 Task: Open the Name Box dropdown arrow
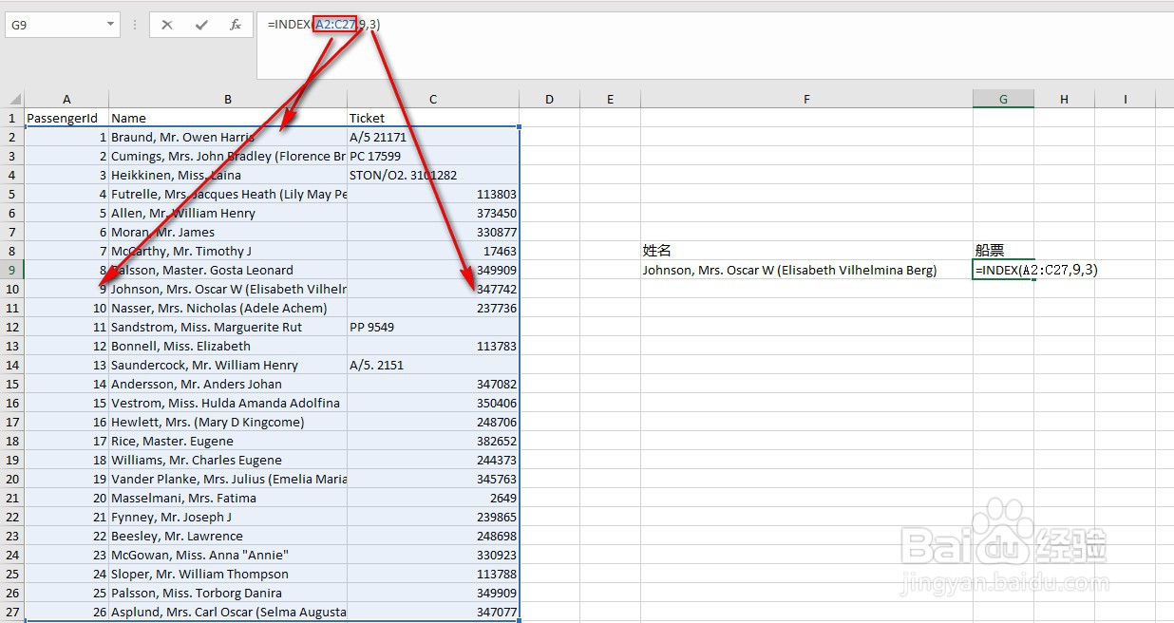pos(111,25)
